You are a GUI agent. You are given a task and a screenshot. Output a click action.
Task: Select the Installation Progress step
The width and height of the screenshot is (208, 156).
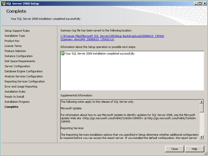coord(17,102)
